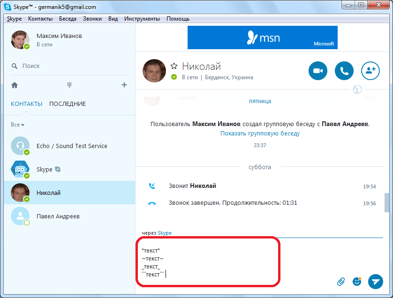393x298 pixels.
Task: Click the Звонок завершен duration message
Action: pyautogui.click(x=233, y=203)
